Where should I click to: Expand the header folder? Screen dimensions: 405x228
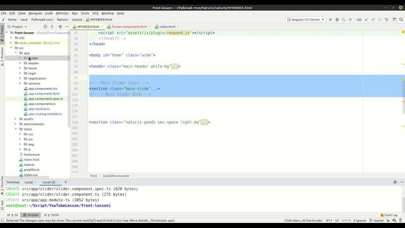coord(20,63)
